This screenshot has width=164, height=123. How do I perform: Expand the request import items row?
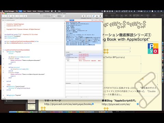pyautogui.click(x=66, y=57)
